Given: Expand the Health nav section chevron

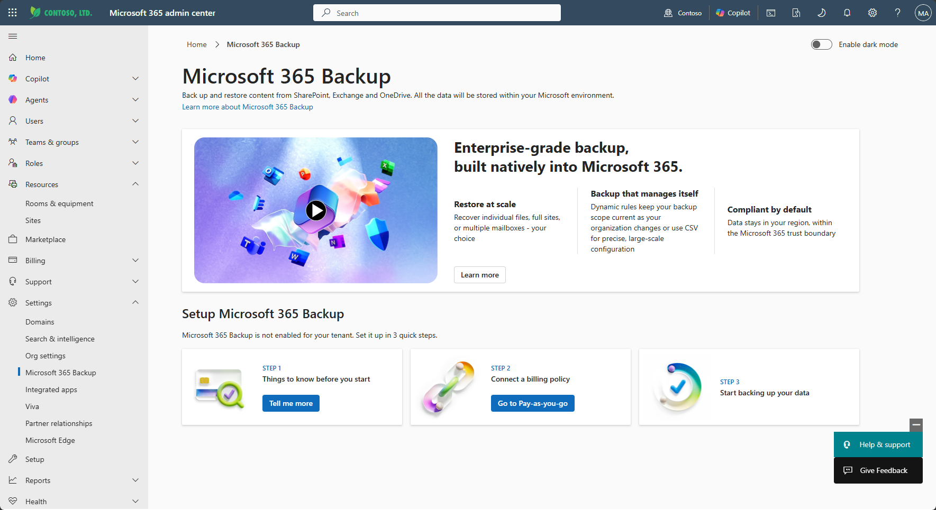Looking at the screenshot, I should tap(135, 502).
